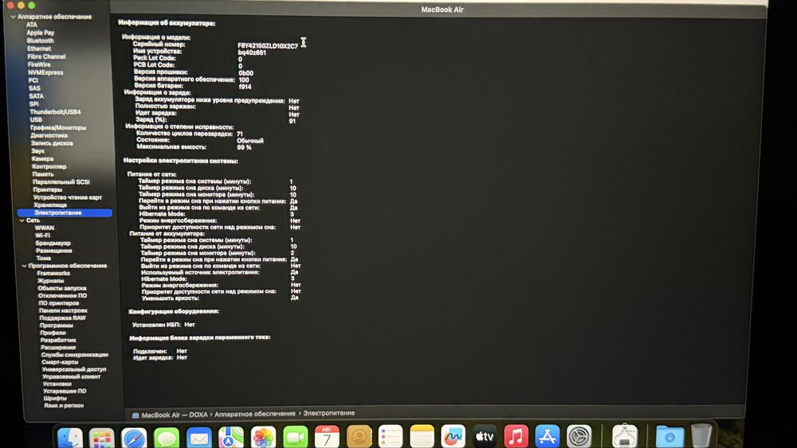Launch Safari from the Dock
Screen dimensions: 797x448
click(x=134, y=438)
